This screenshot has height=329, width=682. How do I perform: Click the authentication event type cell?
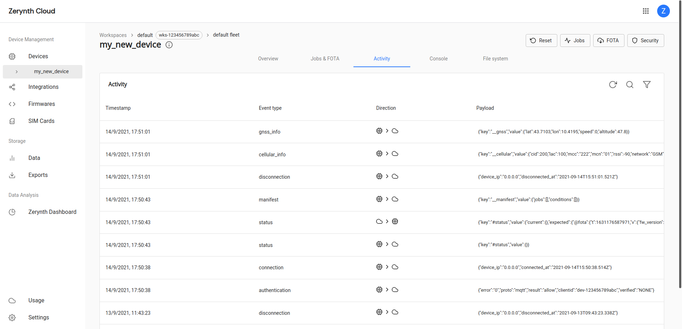(x=275, y=290)
